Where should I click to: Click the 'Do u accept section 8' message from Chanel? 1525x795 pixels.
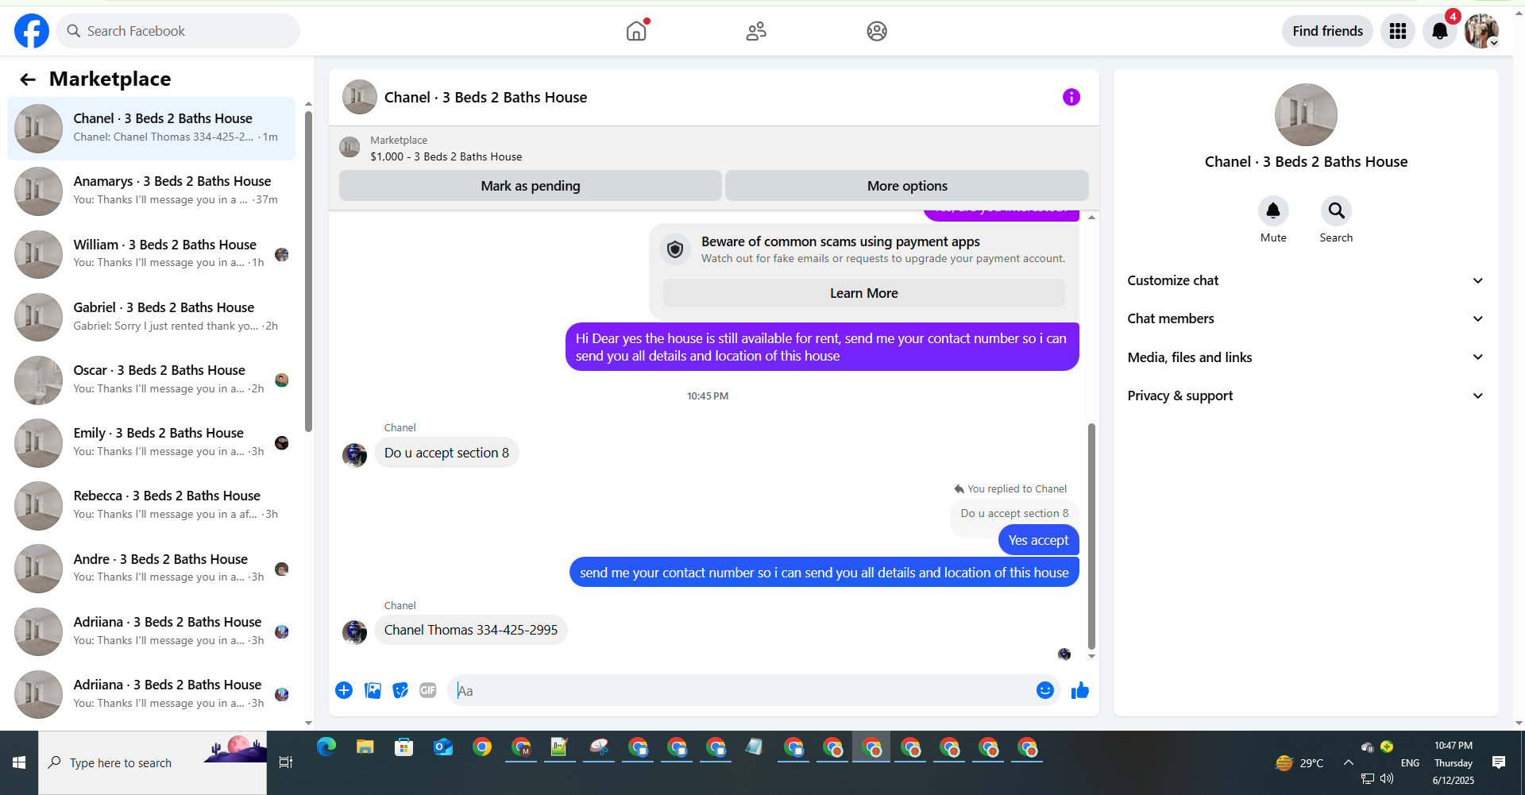pos(446,453)
